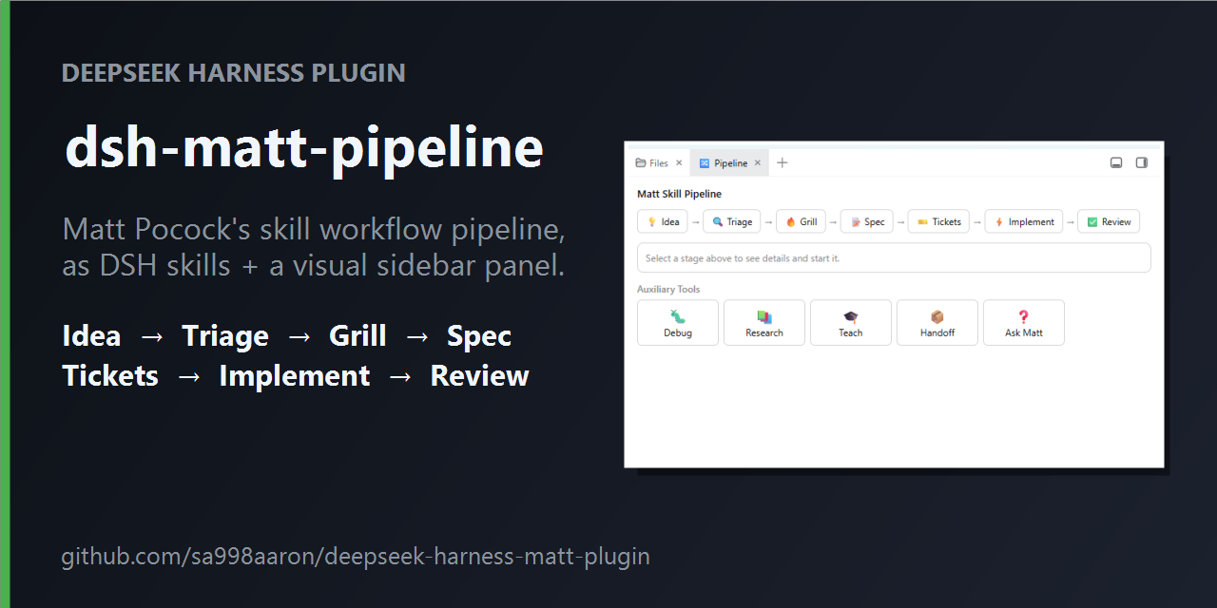Click the Ask Matt question mark tool
The height and width of the screenshot is (608, 1217).
tap(1024, 323)
